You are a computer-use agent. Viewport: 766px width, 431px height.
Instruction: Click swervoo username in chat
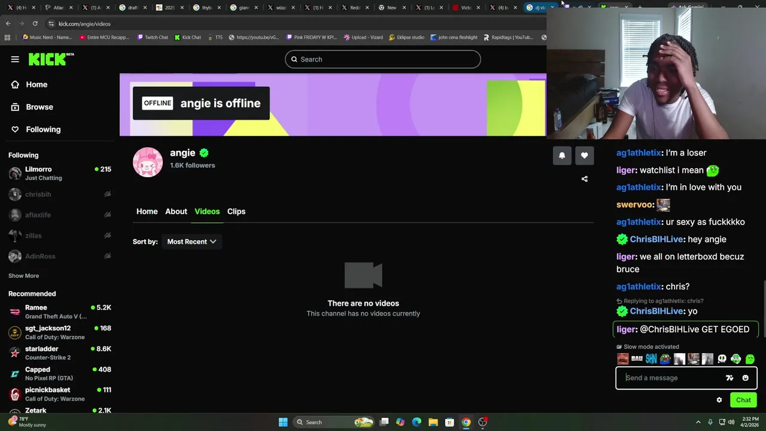click(635, 205)
